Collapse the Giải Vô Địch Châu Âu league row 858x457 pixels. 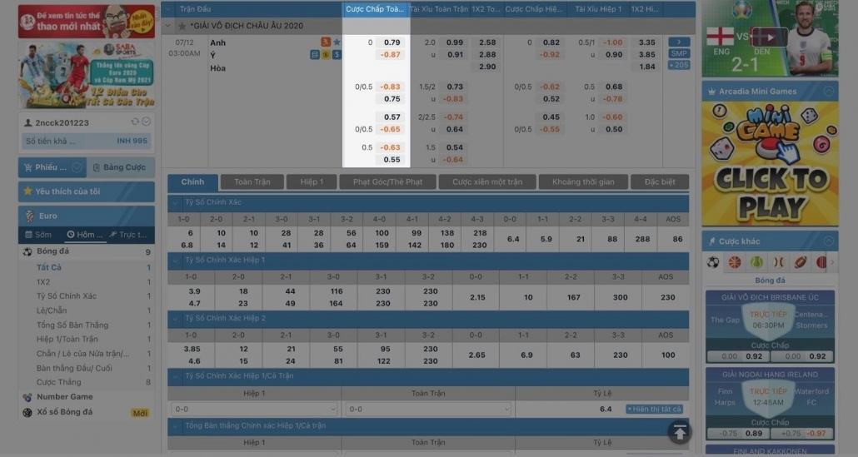(x=168, y=26)
